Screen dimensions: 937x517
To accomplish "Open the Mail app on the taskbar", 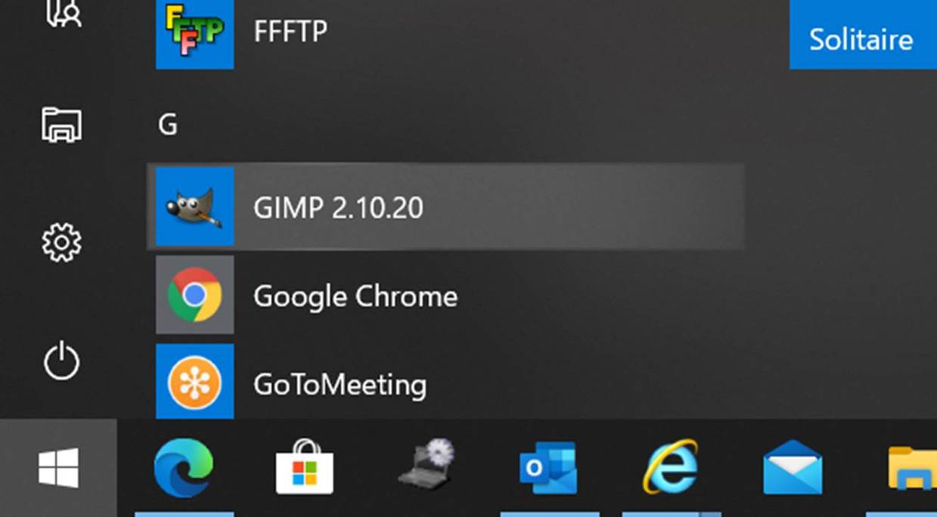I will pos(792,469).
